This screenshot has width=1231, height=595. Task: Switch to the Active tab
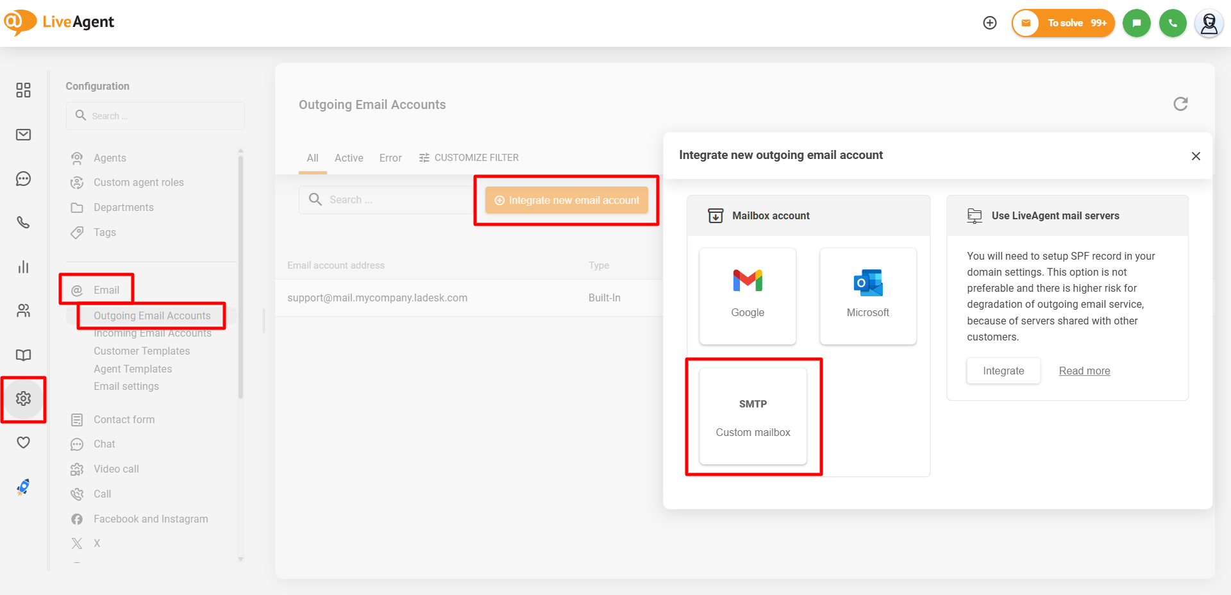[349, 158]
